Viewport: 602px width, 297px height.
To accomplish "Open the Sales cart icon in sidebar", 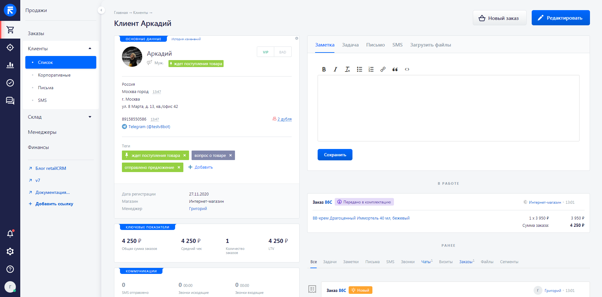I will (10, 30).
